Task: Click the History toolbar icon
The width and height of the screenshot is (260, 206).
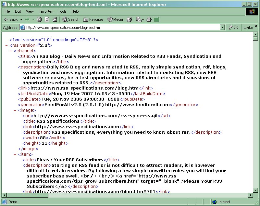Action: pyautogui.click(x=129, y=19)
